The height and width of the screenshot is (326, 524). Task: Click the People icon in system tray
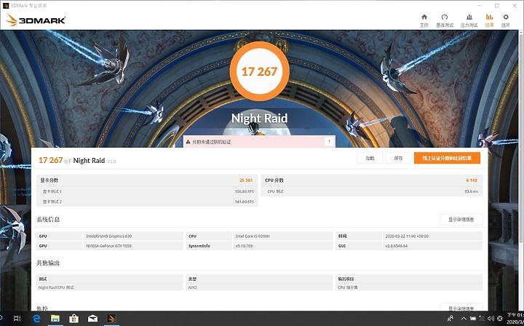[x=450, y=318]
